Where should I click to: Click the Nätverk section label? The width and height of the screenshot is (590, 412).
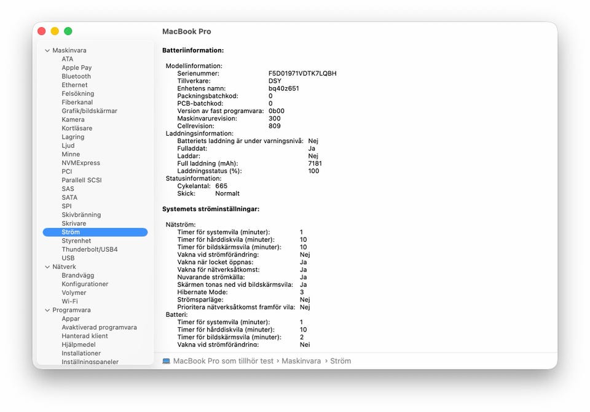64,267
